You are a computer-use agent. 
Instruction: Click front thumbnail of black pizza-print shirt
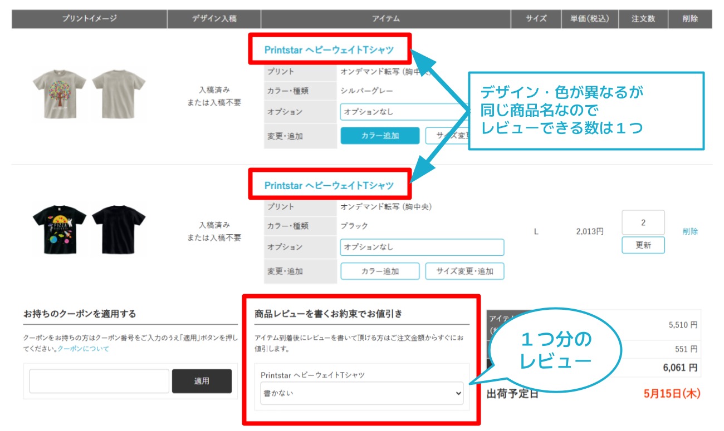coord(60,230)
